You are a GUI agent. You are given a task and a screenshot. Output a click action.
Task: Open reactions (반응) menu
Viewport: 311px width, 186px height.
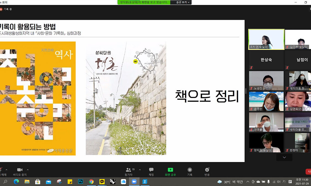coord(207,171)
